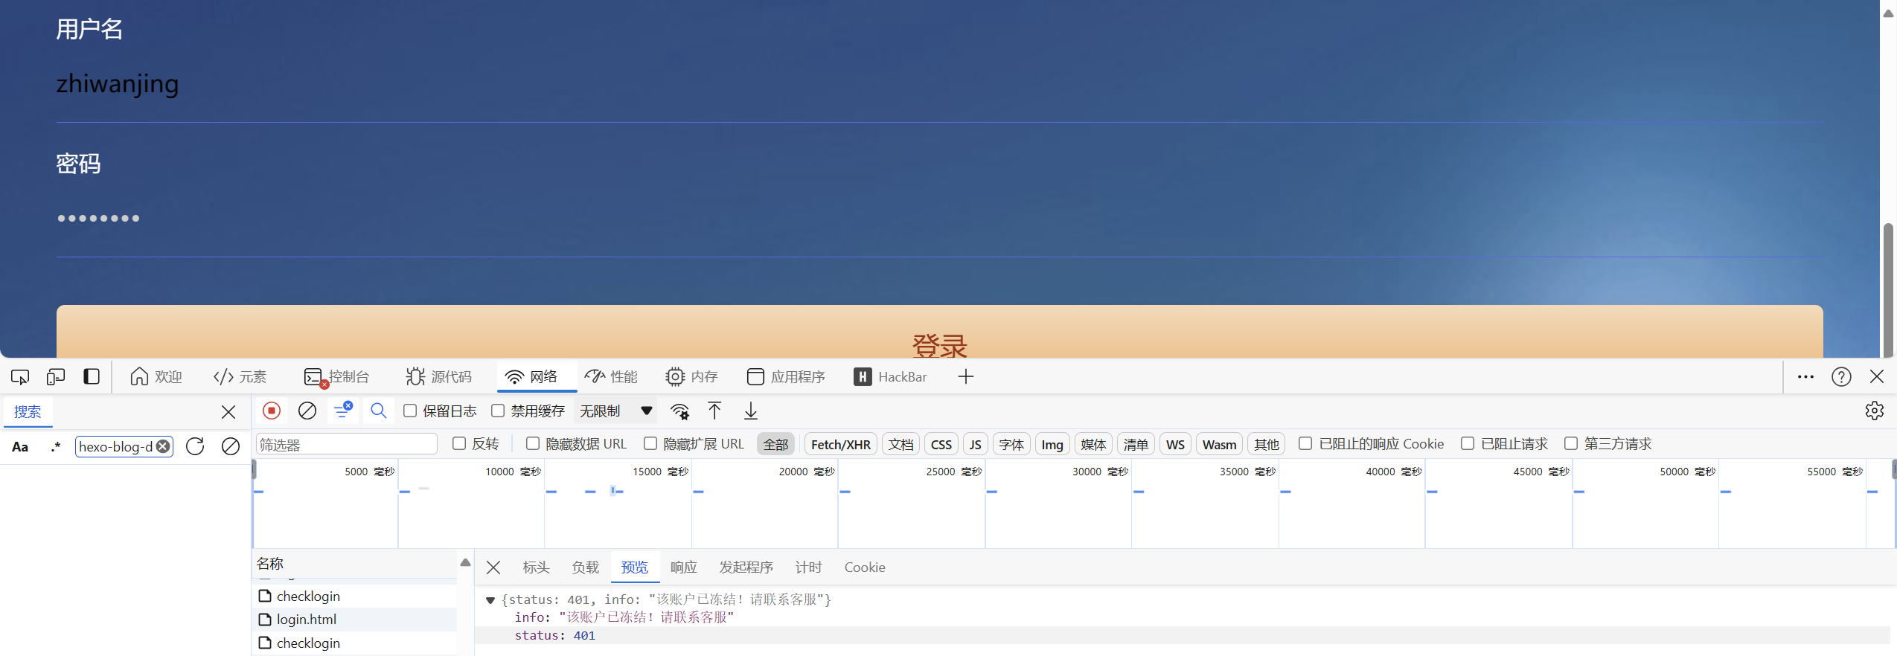This screenshot has height=656, width=1897.
Task: Refresh the search results
Action: (195, 446)
